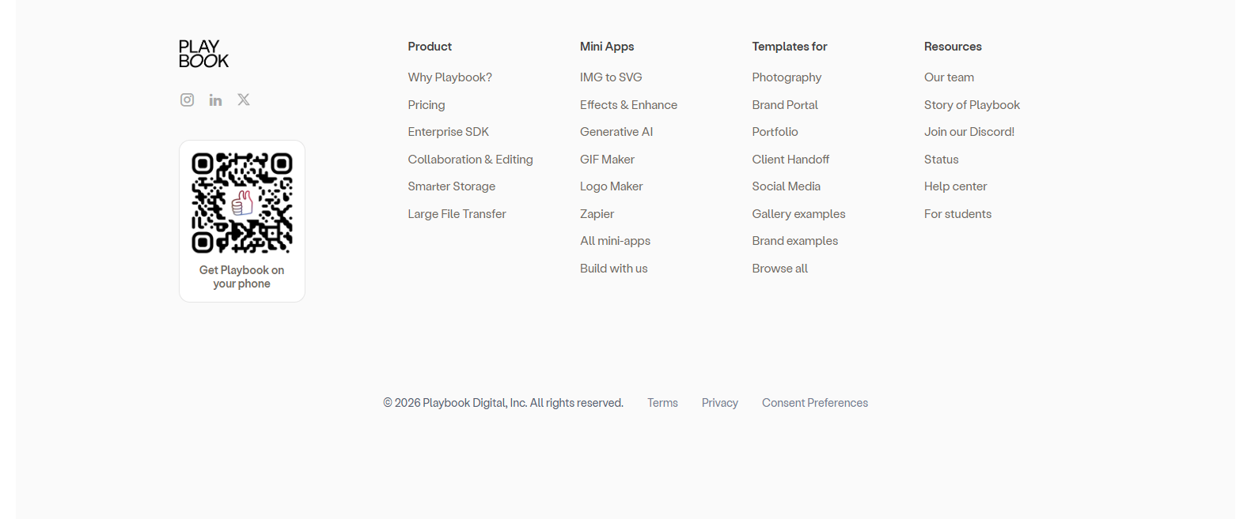1251x519 pixels.
Task: Launch the GIF Maker tool
Action: click(x=607, y=159)
